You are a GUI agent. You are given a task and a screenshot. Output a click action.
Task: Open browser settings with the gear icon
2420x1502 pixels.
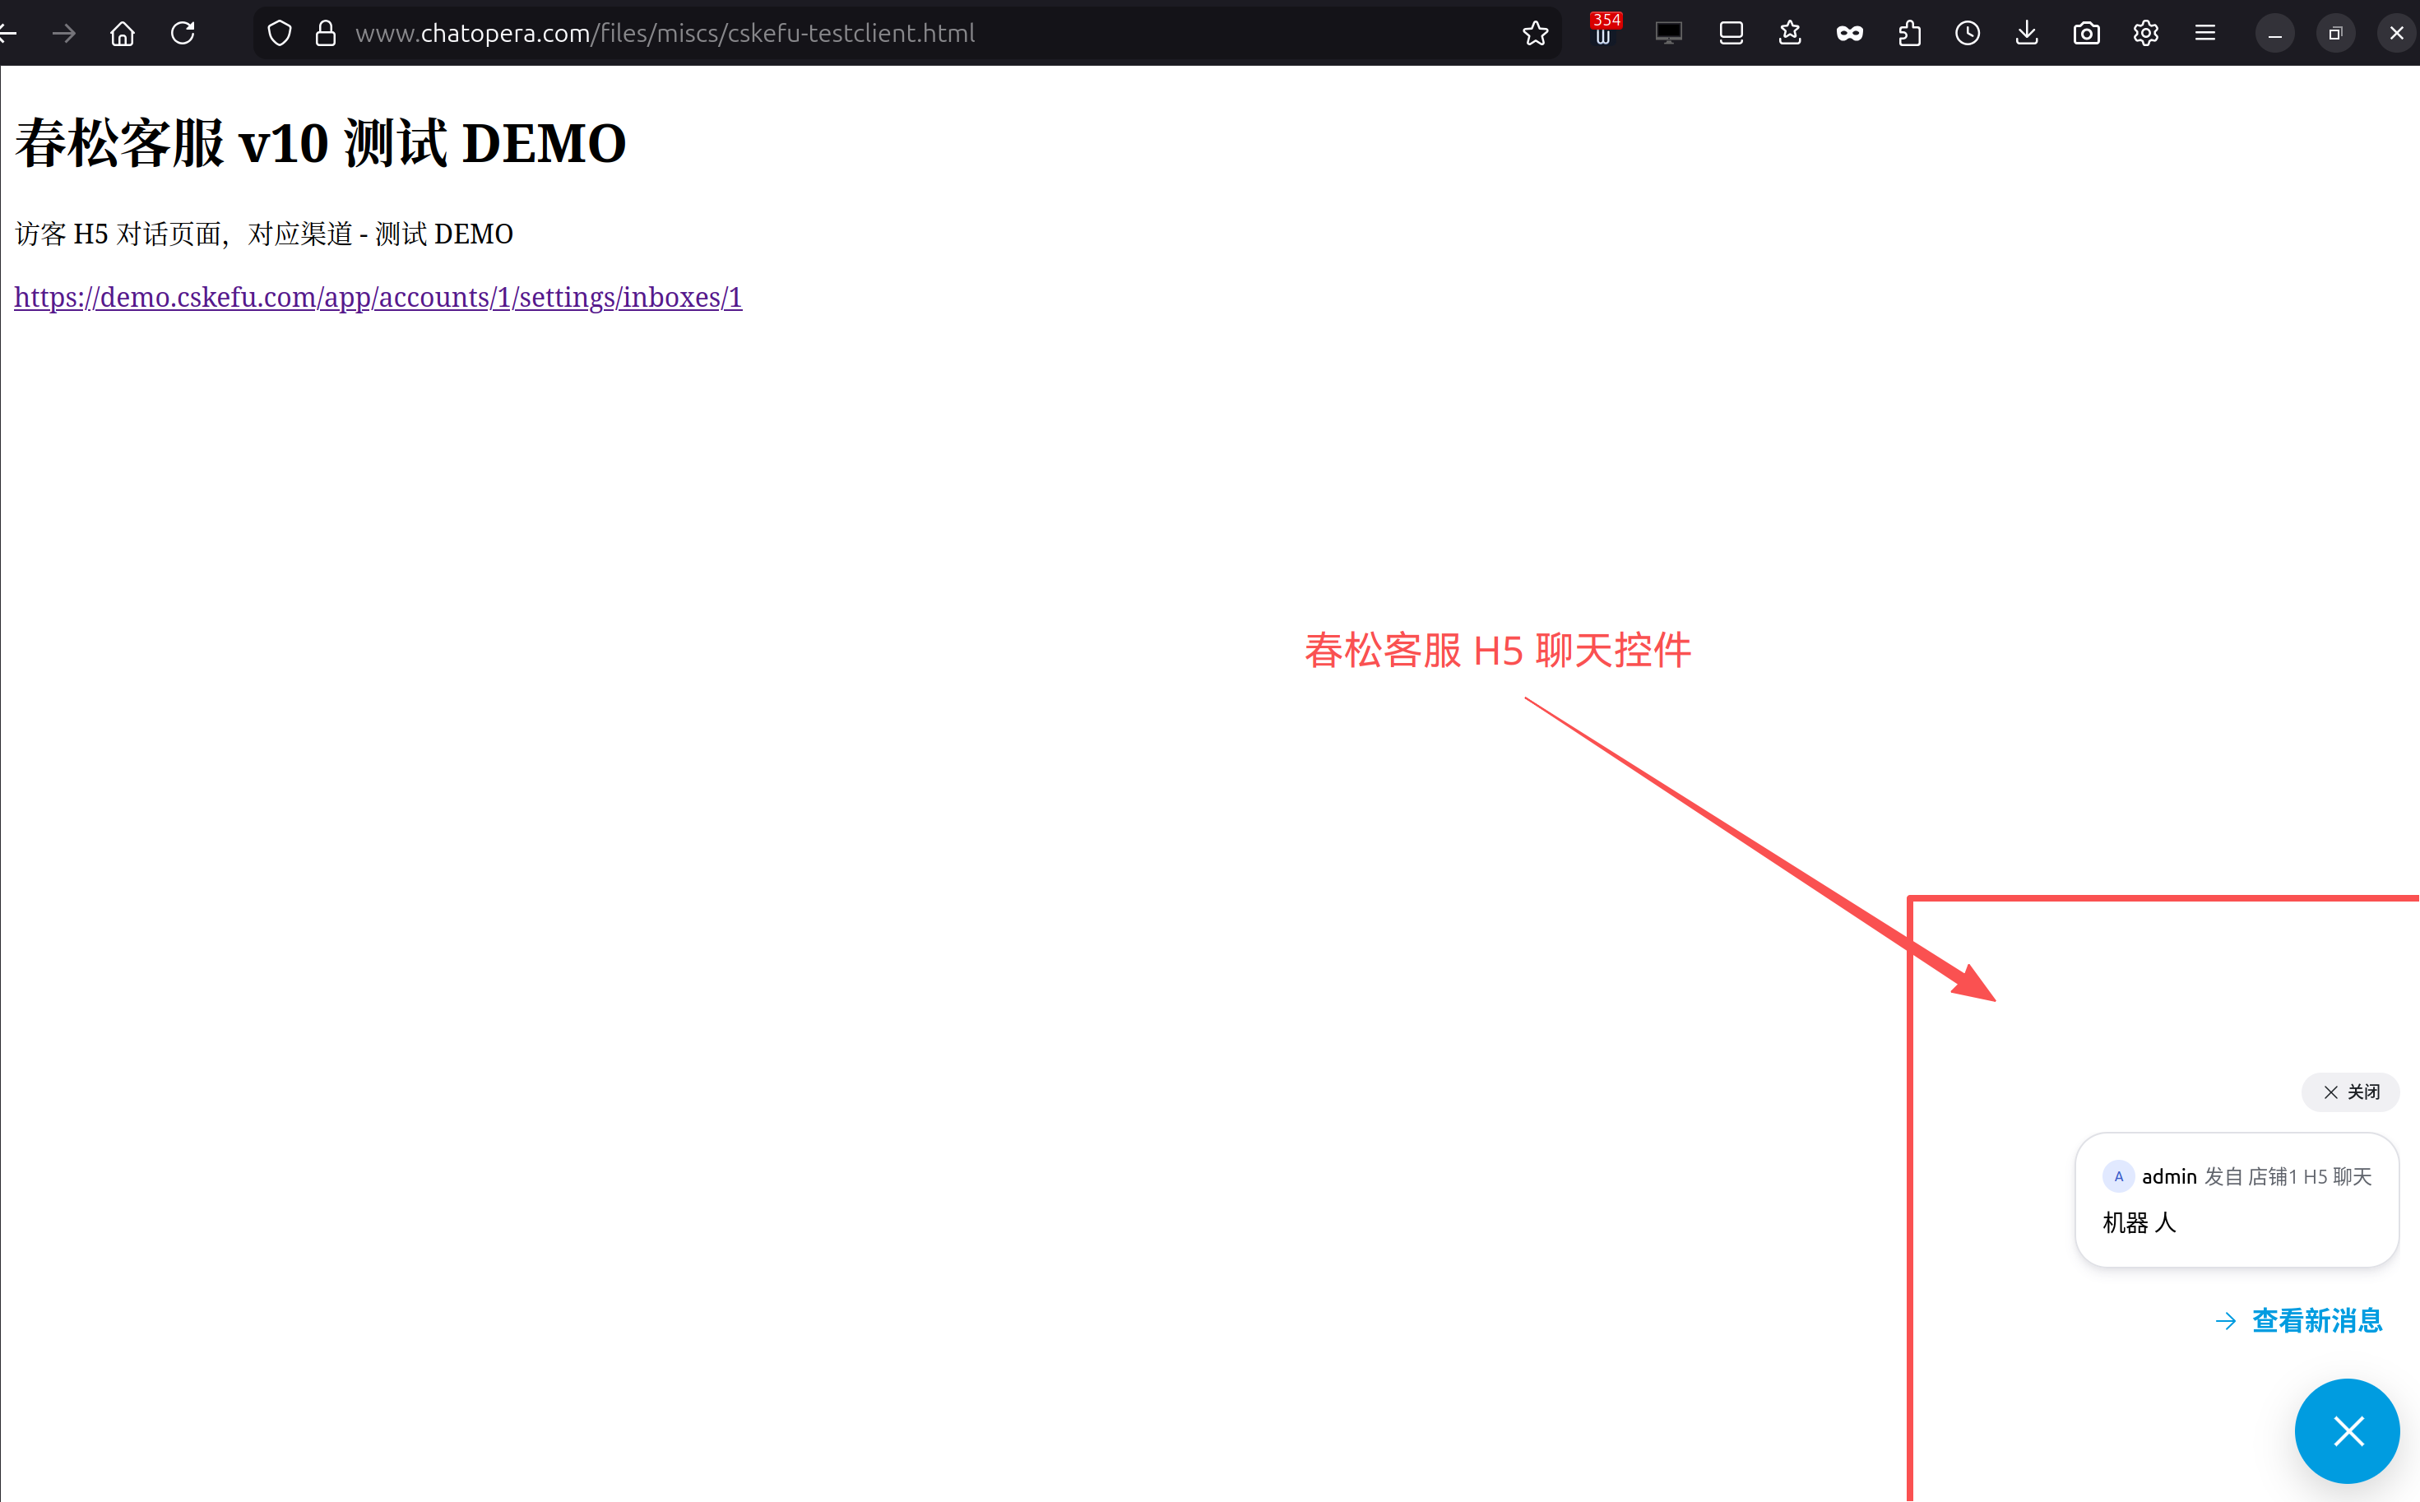2146,34
